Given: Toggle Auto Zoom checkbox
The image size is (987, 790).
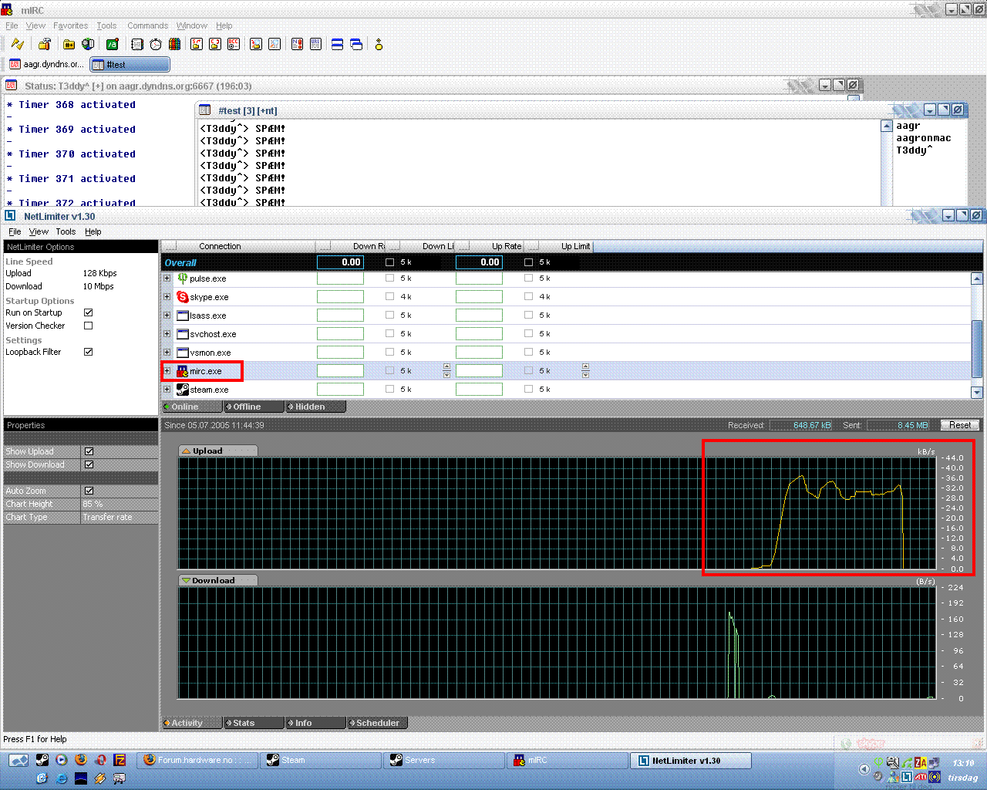Looking at the screenshot, I should coord(89,491).
